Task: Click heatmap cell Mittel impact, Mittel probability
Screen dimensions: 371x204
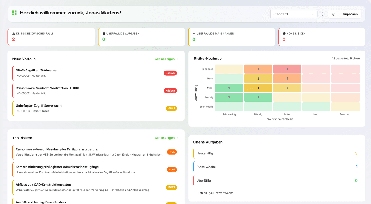Action: (x=287, y=88)
